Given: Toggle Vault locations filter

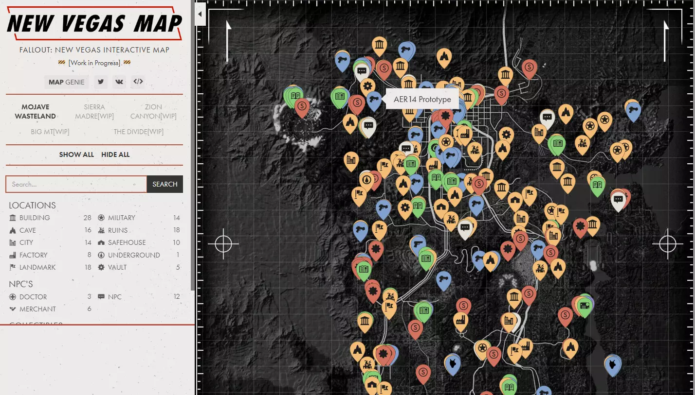Looking at the screenshot, I should pos(139,267).
